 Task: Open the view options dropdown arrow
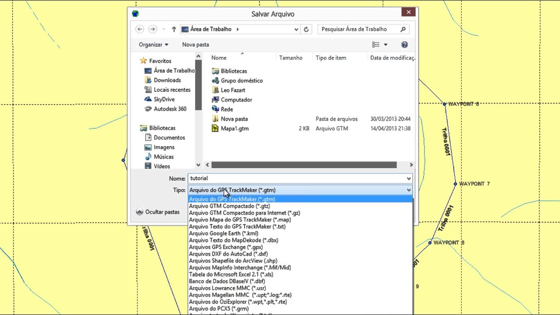click(x=385, y=45)
